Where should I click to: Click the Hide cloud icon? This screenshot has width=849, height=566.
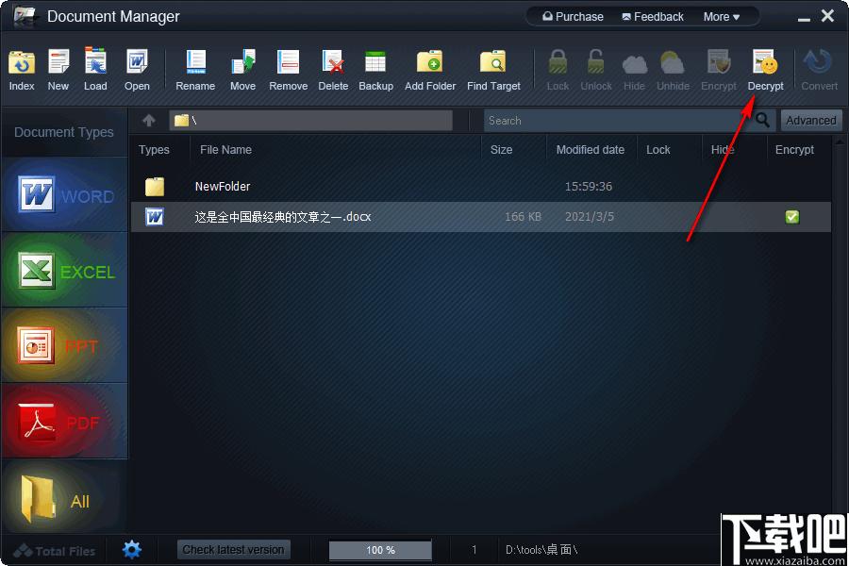(635, 64)
